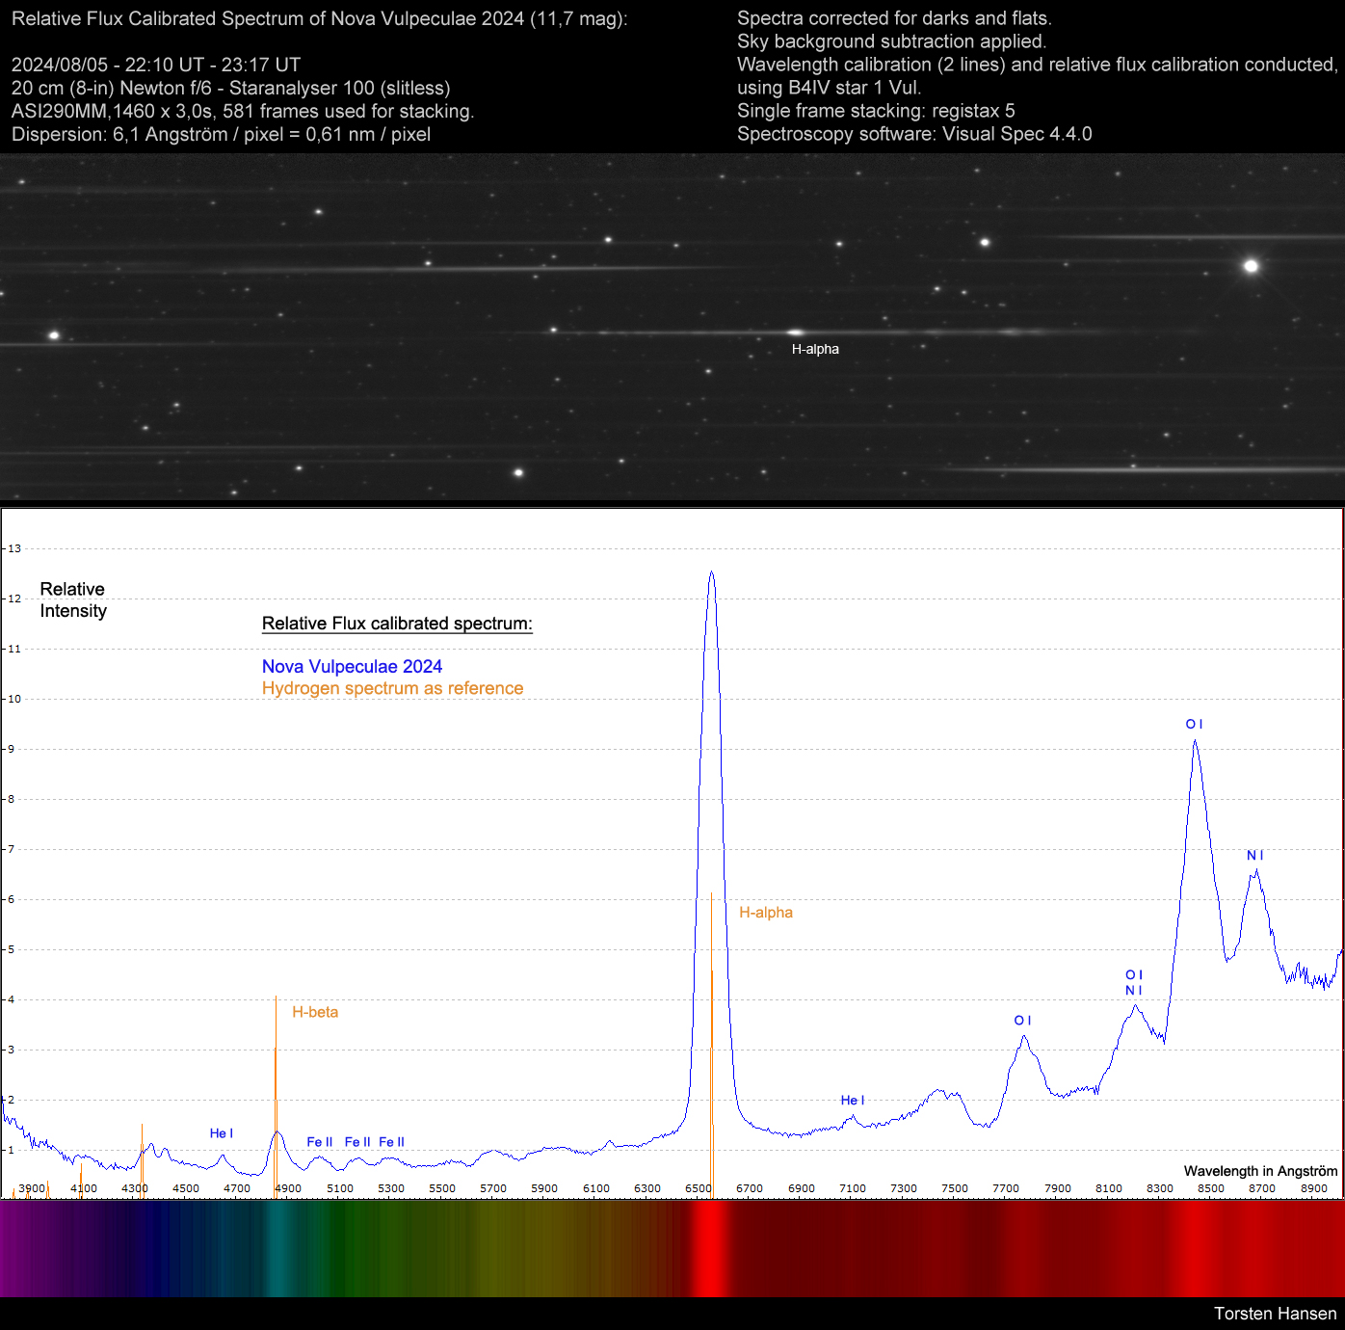The image size is (1345, 1330).
Task: Click the "6900" wavelength tick label
Action: 802,1188
